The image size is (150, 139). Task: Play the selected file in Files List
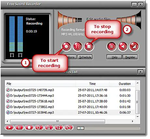point(9,127)
